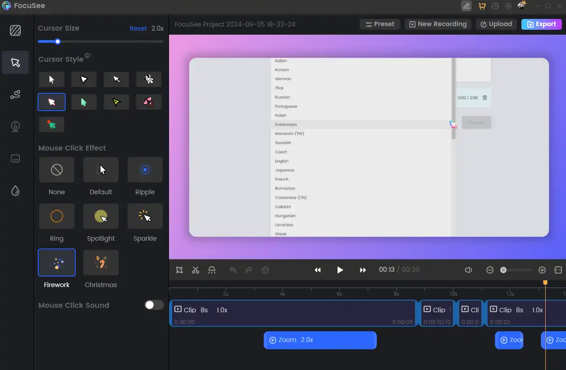Open the user avatar with crown
This screenshot has height=370, width=566.
[x=522, y=6]
